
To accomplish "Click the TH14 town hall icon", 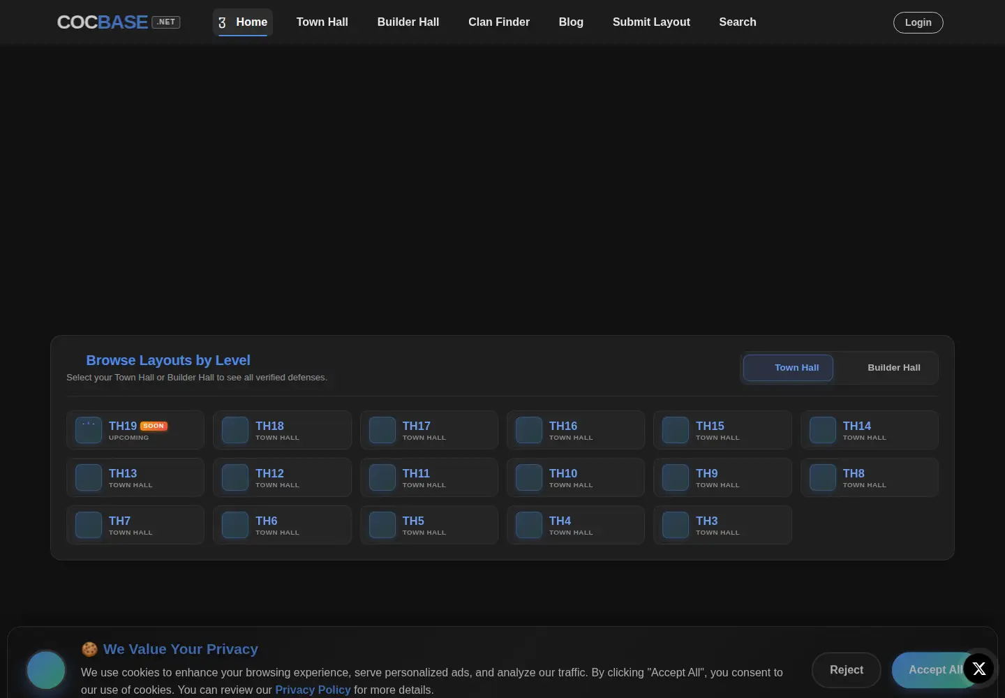I will pyautogui.click(x=823, y=430).
